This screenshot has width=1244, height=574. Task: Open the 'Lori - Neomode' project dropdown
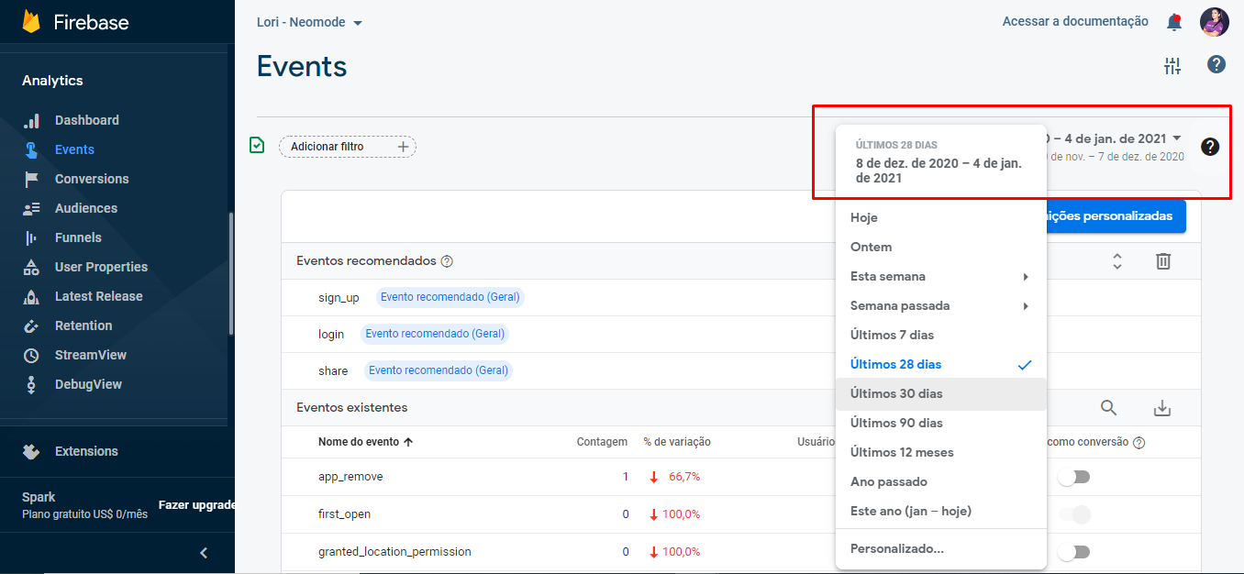coord(309,21)
